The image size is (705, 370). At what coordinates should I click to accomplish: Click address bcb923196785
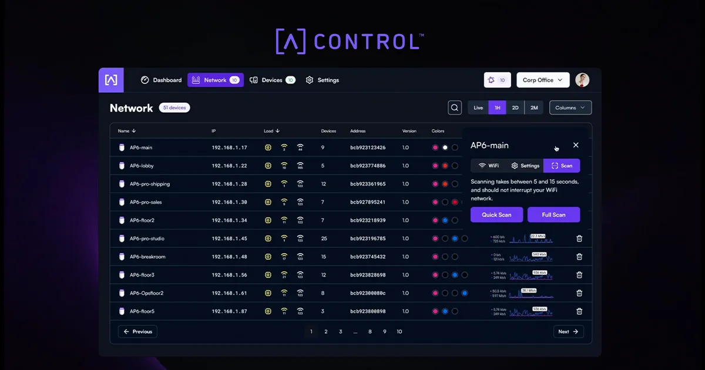click(x=368, y=238)
